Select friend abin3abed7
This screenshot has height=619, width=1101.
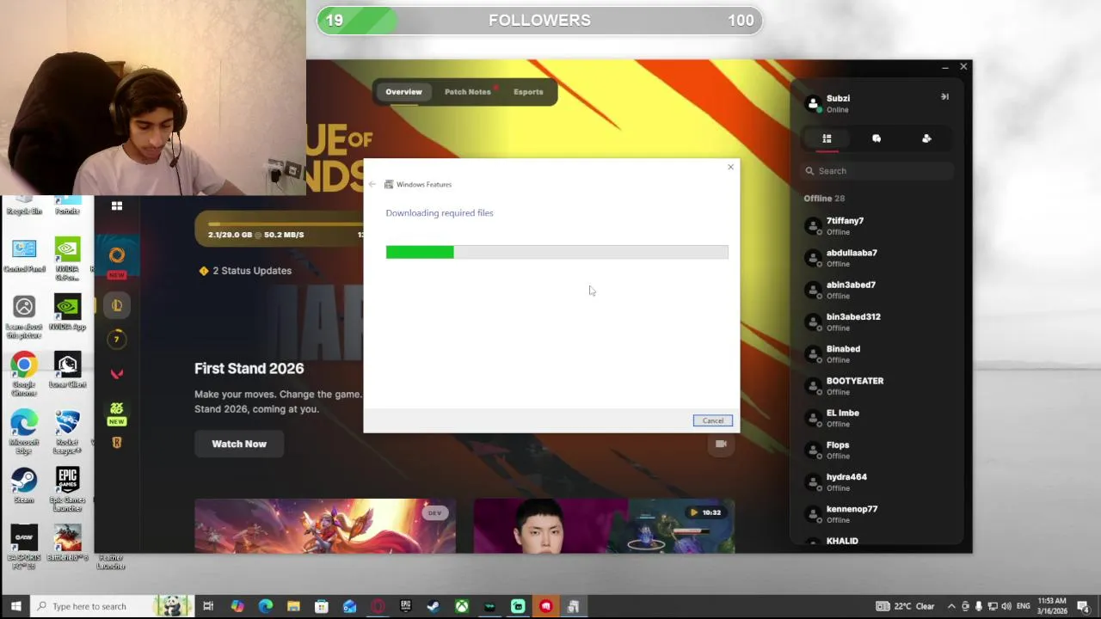click(x=876, y=290)
